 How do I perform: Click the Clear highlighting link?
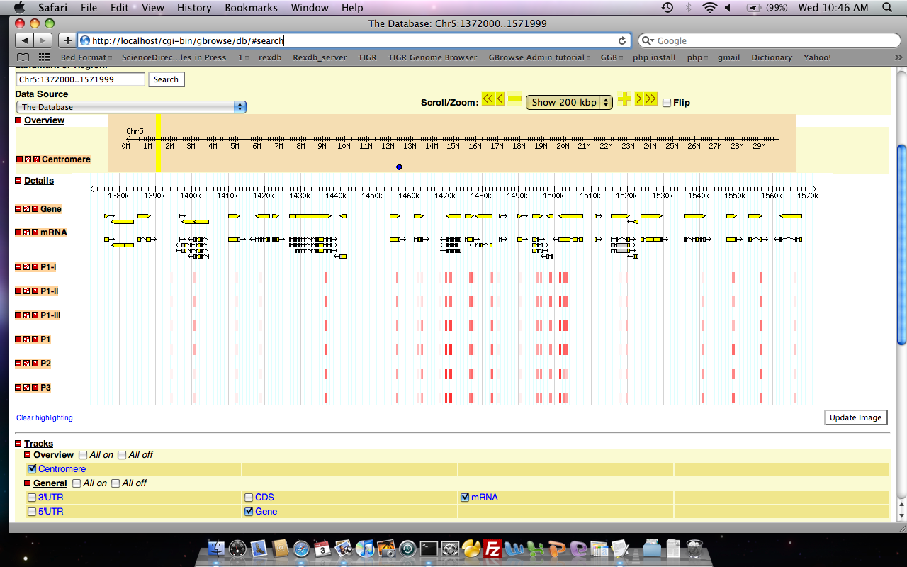tap(45, 418)
